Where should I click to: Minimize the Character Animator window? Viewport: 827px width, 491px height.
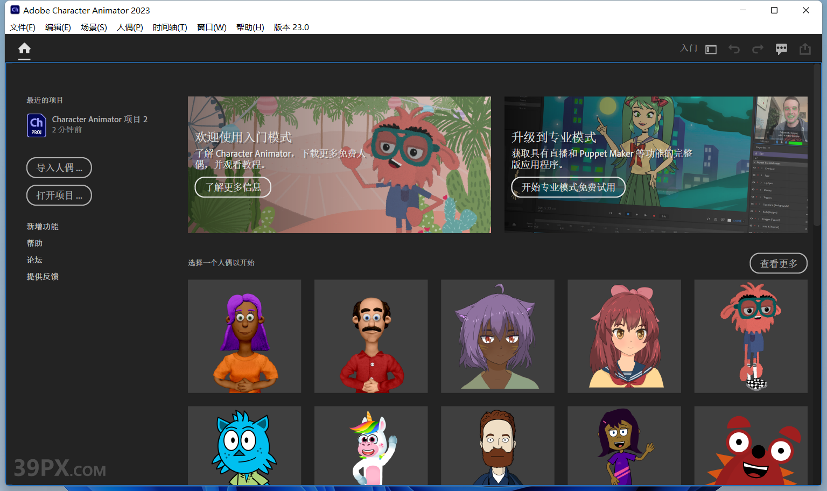pyautogui.click(x=743, y=10)
